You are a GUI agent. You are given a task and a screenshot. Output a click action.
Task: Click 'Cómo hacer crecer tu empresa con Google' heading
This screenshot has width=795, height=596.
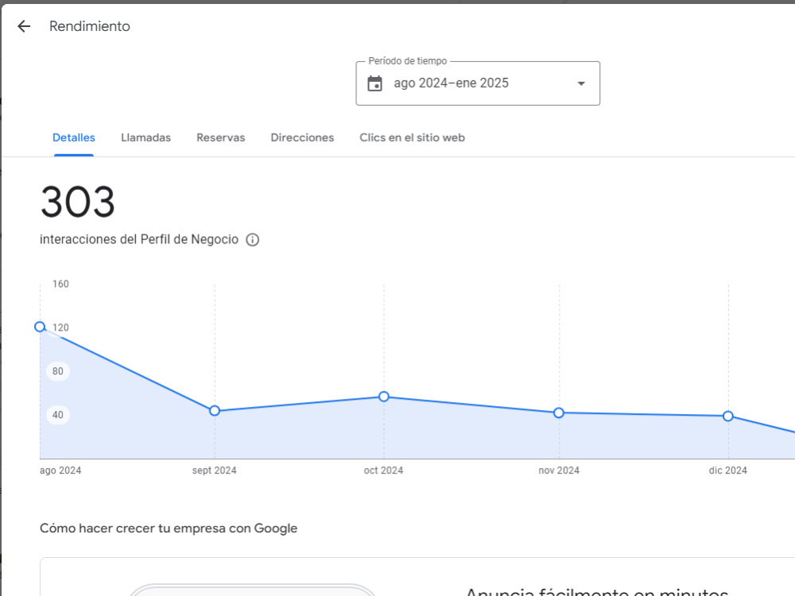coord(169,528)
